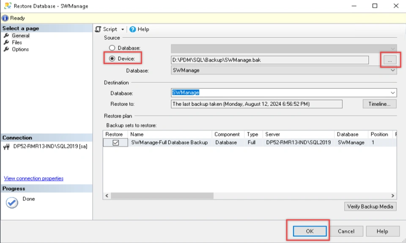This screenshot has height=243, width=406.
Task: Expand the source Database SWManage dropdown
Action: pos(392,70)
